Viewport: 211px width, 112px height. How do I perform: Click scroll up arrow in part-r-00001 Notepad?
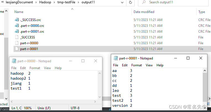(205, 71)
